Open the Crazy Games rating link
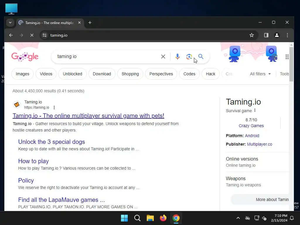The height and width of the screenshot is (225, 300). (x=251, y=126)
